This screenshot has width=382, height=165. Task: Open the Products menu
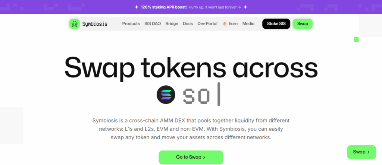[x=131, y=24]
